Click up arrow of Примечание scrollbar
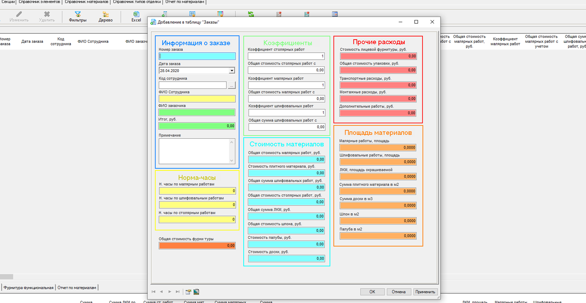Screen dimensions: 586x303 (x=232, y=142)
